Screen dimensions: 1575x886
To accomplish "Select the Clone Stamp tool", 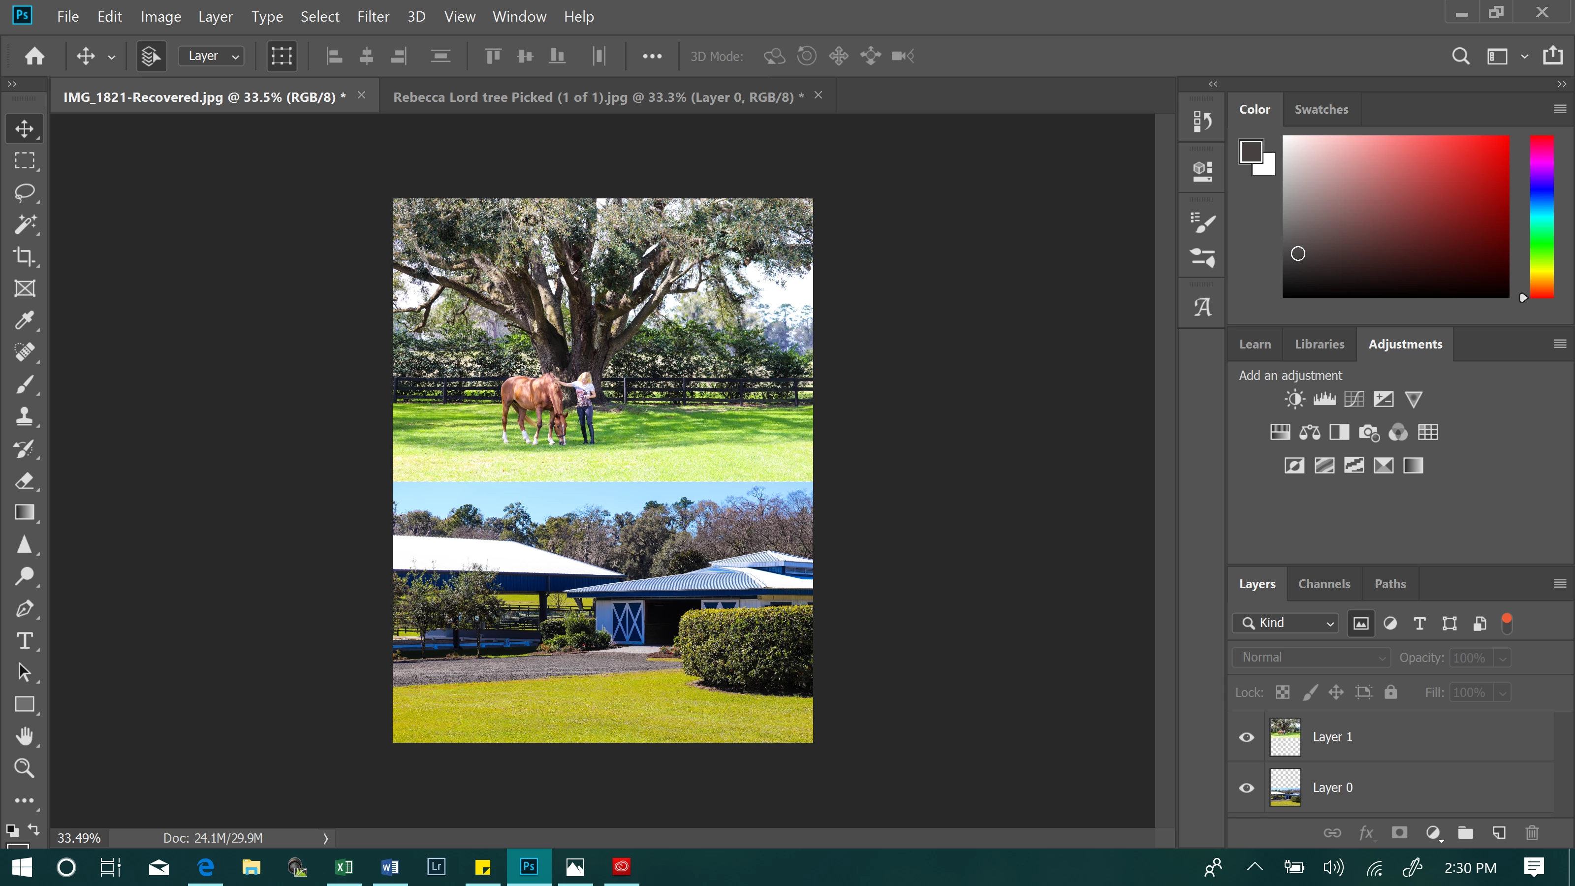I will [25, 416].
